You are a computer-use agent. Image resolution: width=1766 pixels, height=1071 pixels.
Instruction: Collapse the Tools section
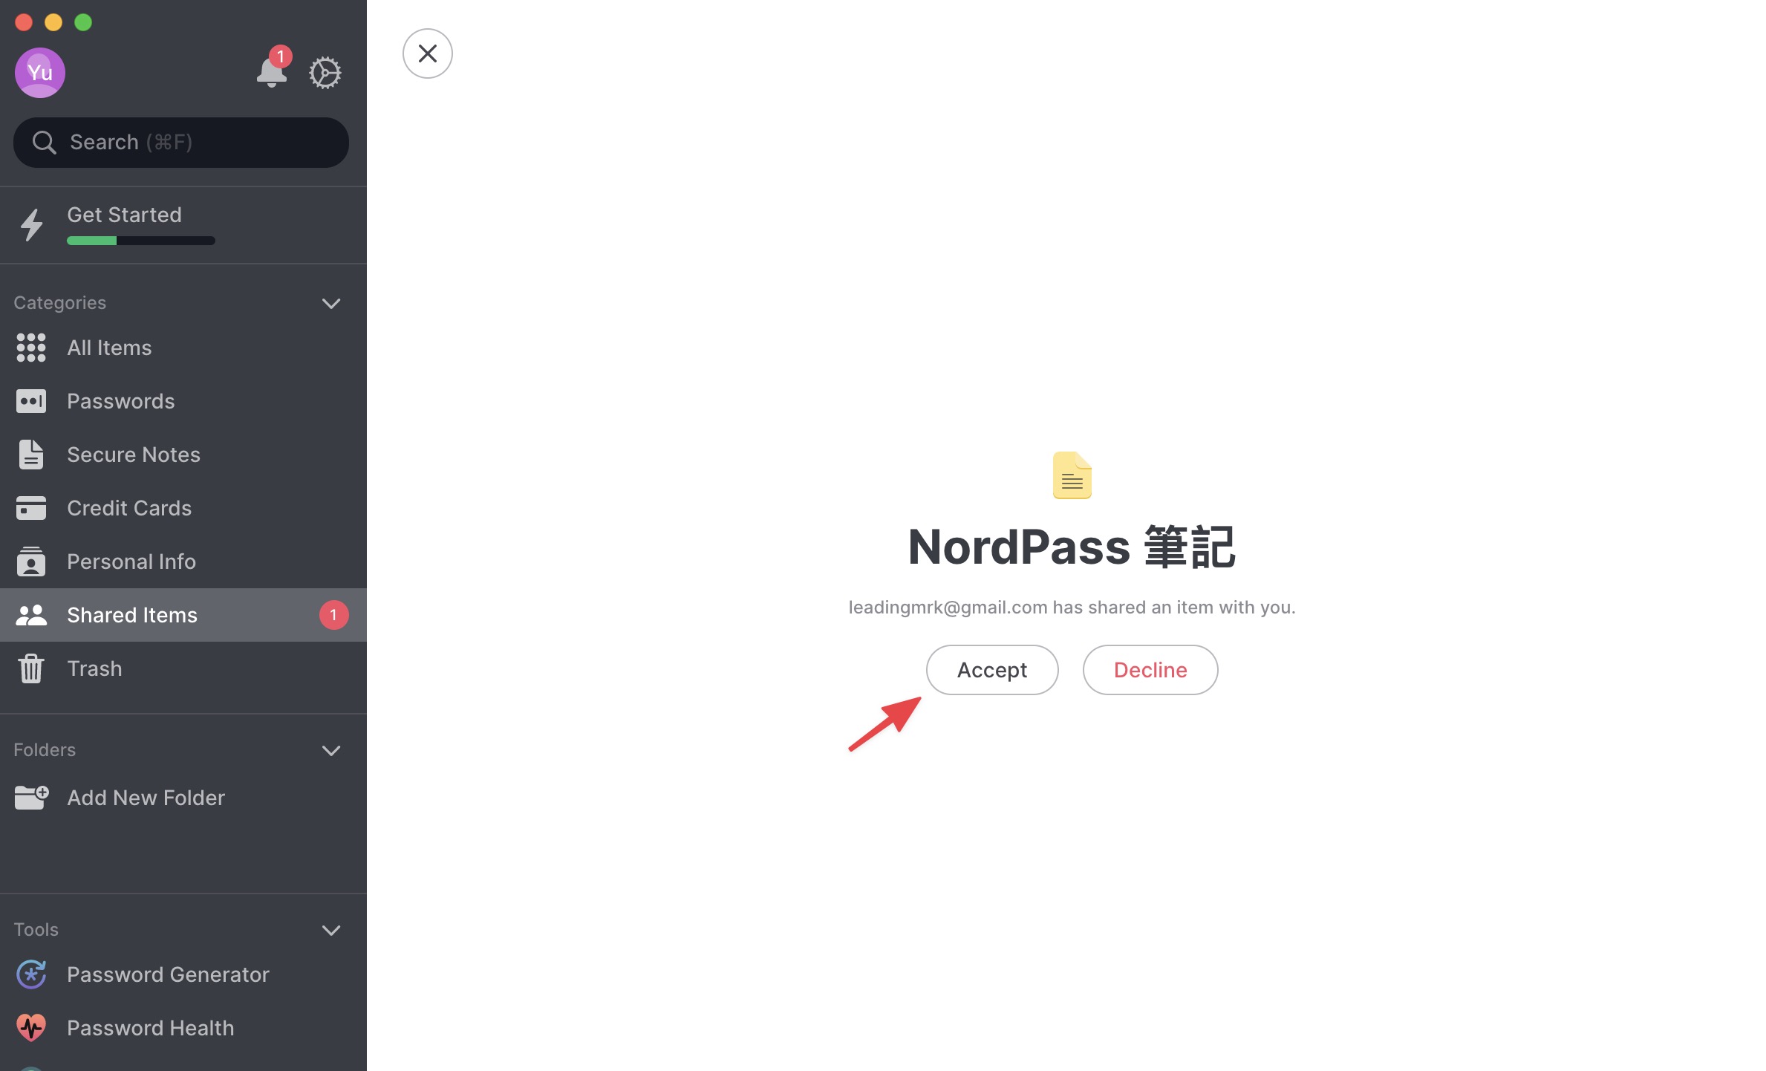pos(331,930)
